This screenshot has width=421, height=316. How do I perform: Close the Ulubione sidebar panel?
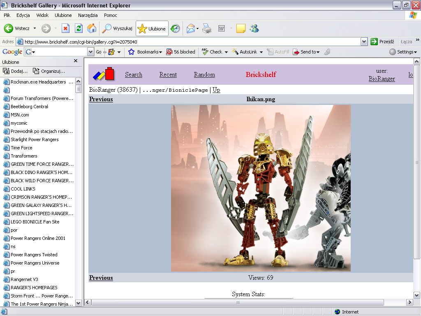(x=76, y=61)
